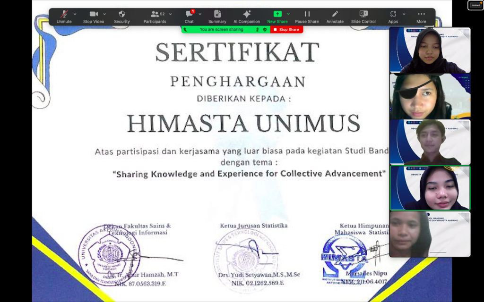This screenshot has height=302, width=484.
Task: Click the shield check icon on sharing bar
Action: [265, 30]
